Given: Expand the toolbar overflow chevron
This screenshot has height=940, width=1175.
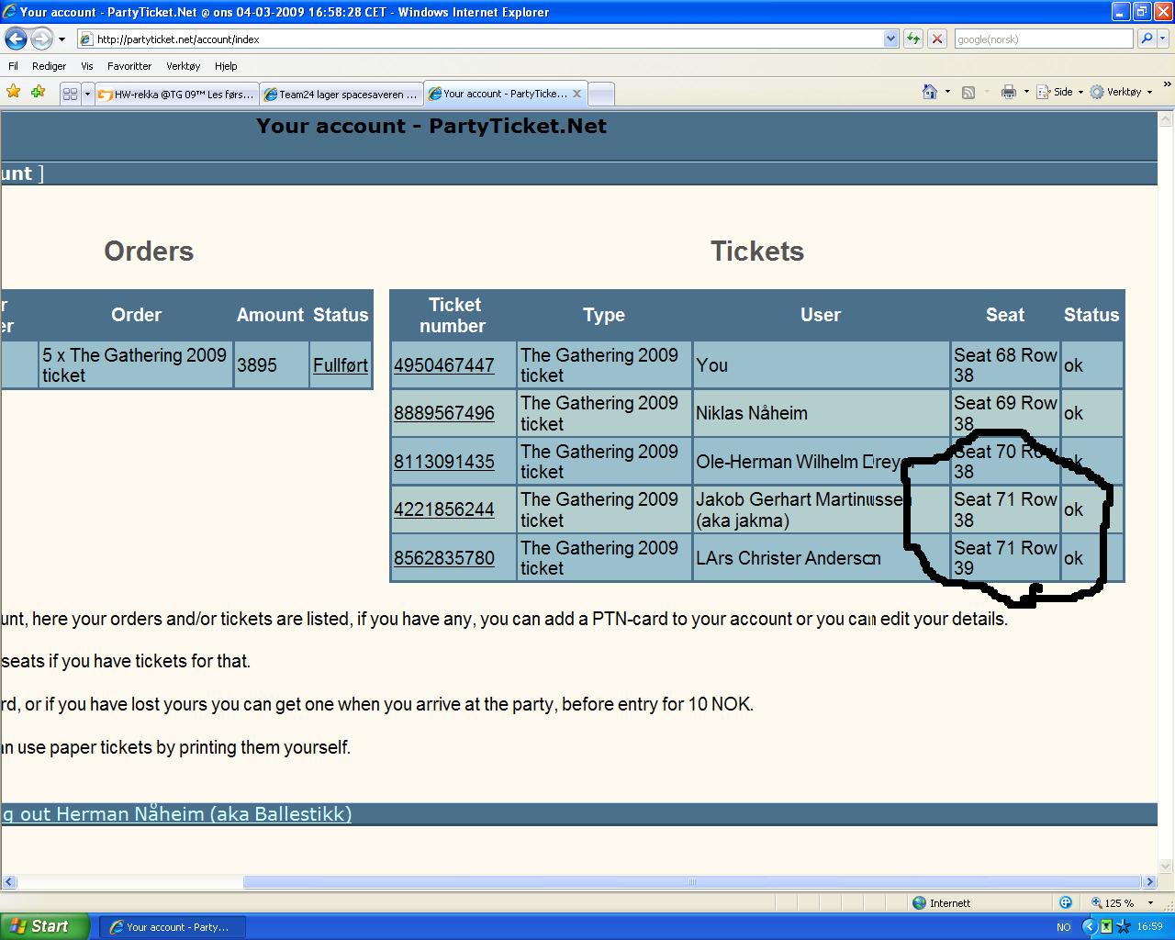Looking at the screenshot, I should point(1167,85).
